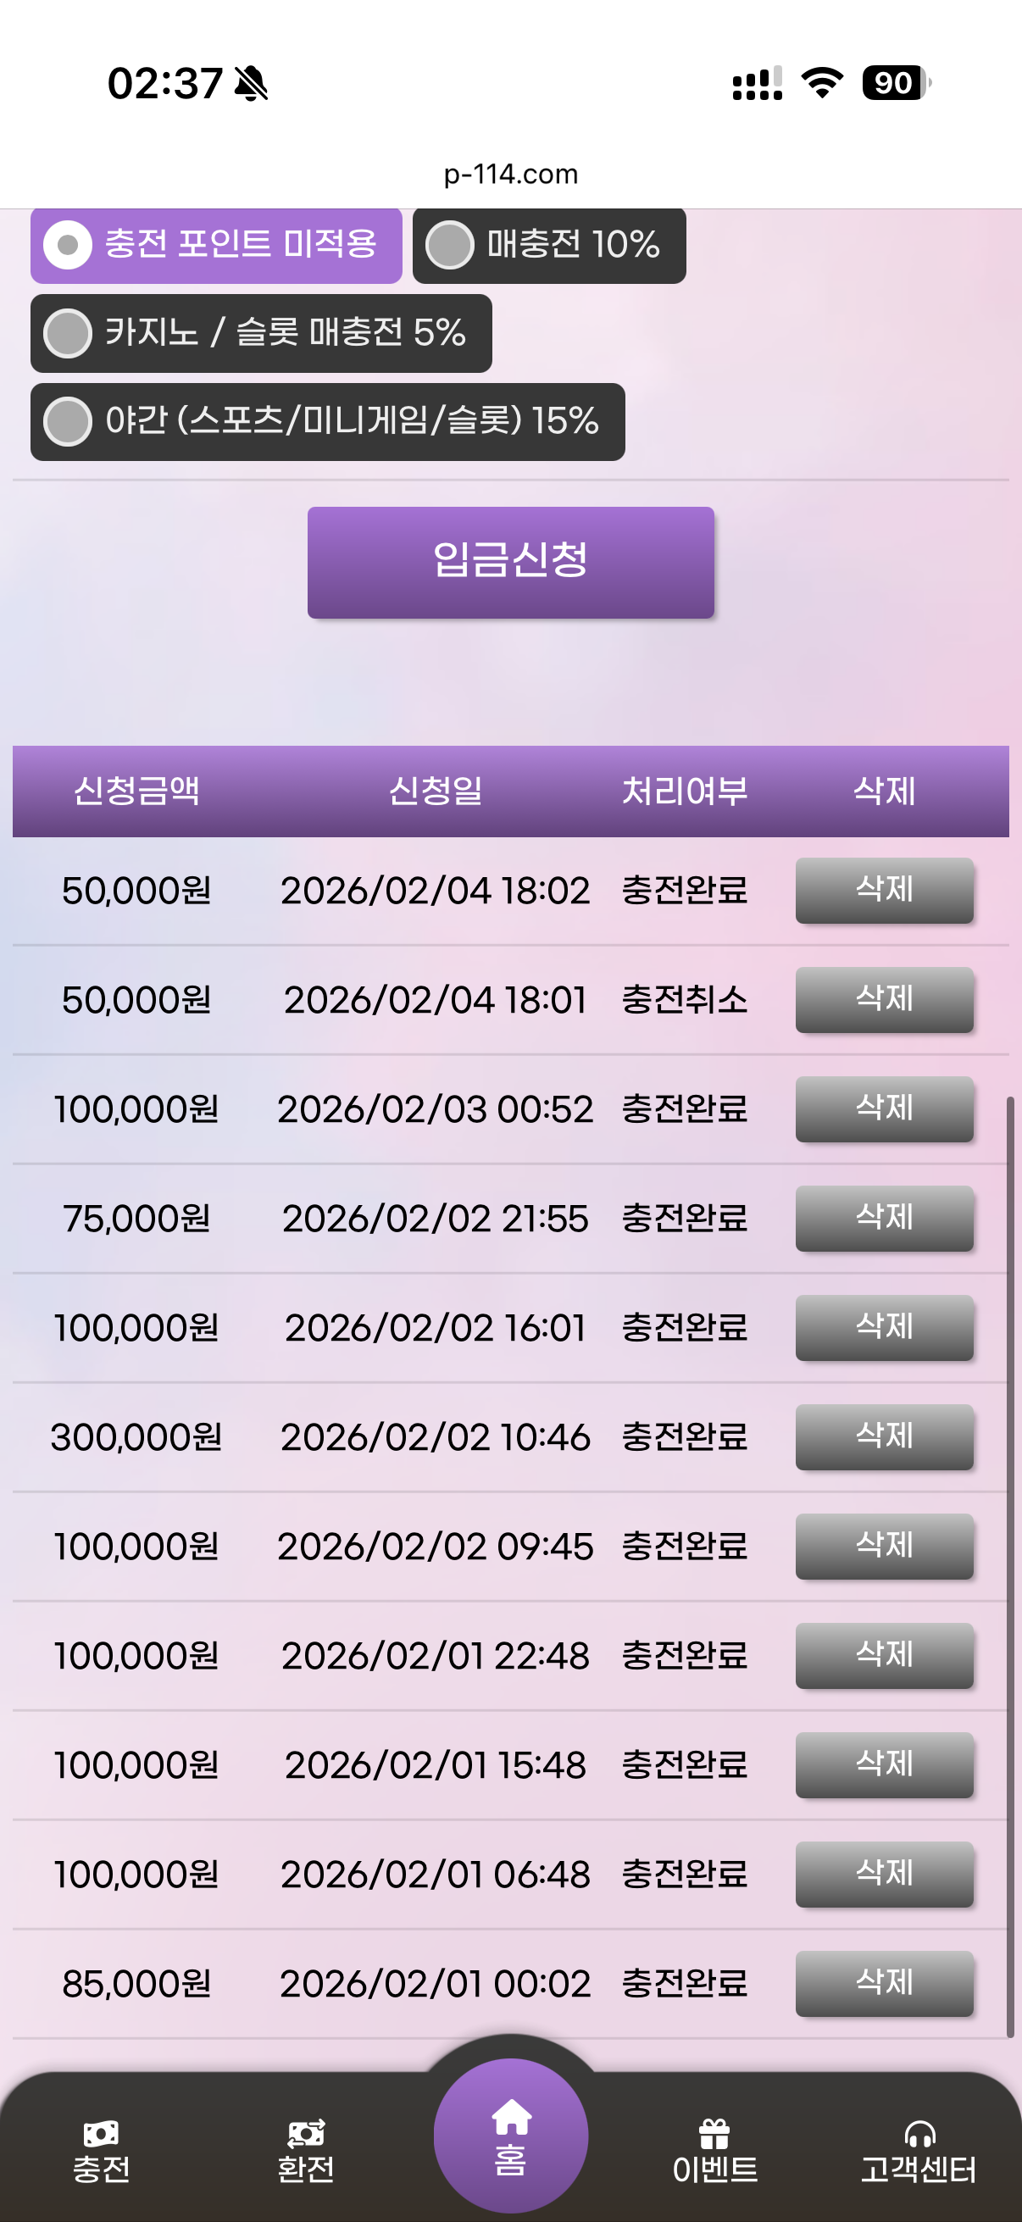Delete the 75,000원 deposit entry
1022x2222 pixels.
click(x=884, y=1218)
